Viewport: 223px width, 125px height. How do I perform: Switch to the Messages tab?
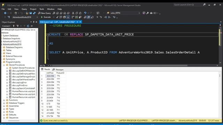coord(58,69)
